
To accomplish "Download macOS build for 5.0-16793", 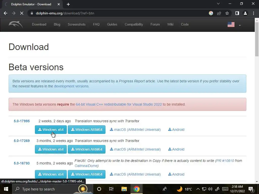I will coord(135,174).
